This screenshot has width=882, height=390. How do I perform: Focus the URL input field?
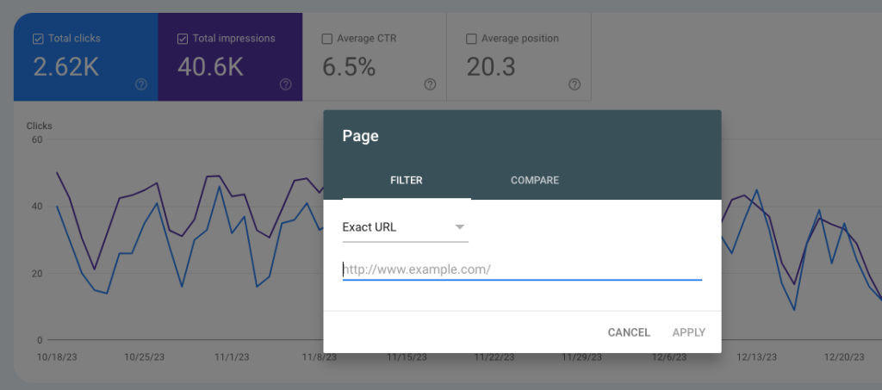(522, 269)
